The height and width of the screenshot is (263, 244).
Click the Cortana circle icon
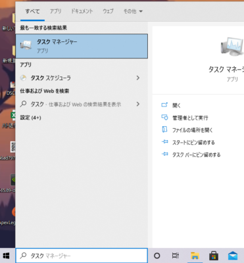(157, 256)
